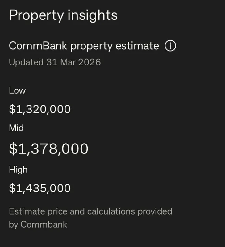Screen dimensions: 225x247
Task: Select the Low estimate label
Action: [17, 91]
